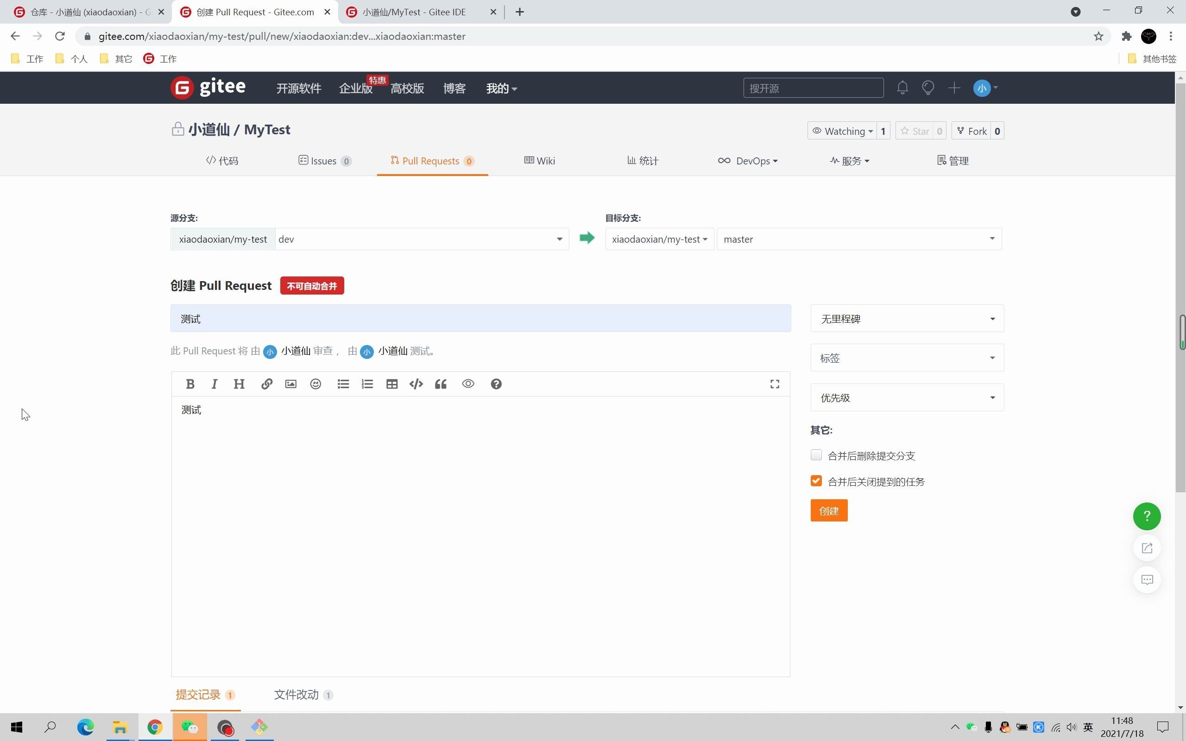
Task: Click the lightbulb icon in header
Action: (x=928, y=88)
